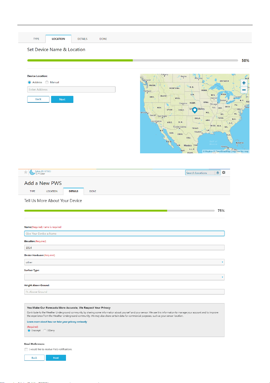Click the 75% progress bar

120,211
